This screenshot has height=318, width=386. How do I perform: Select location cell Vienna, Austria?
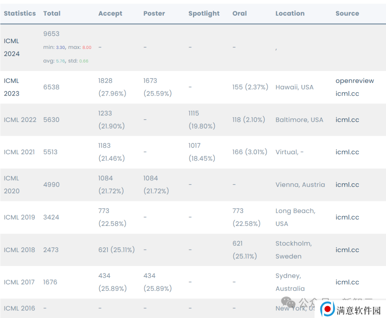[300, 185]
